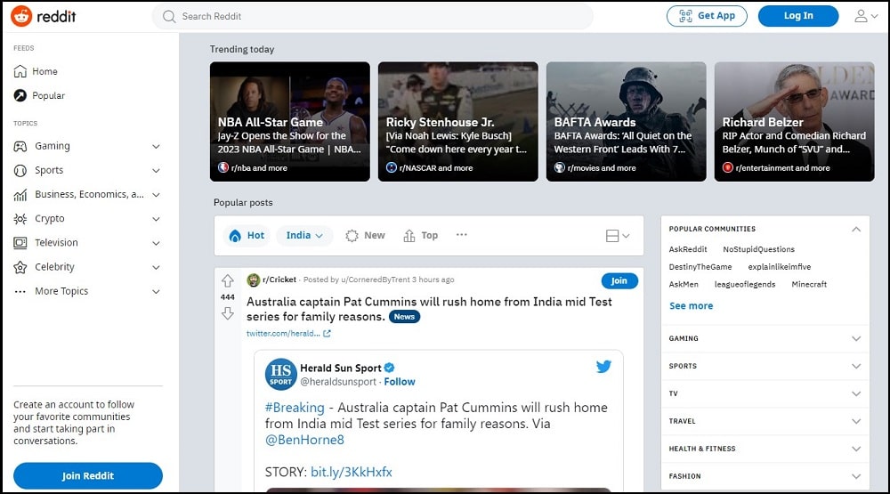
Task: Click the Reddit snoo logo
Action: [21, 16]
